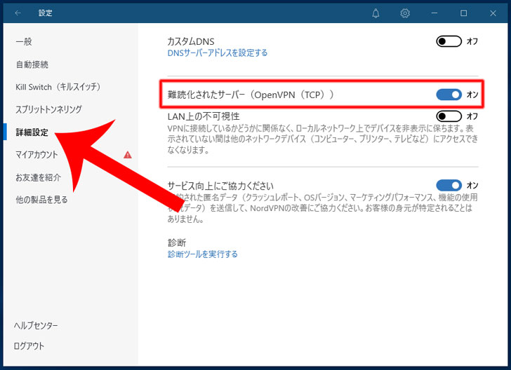Open the 一般 settings section
511x370 pixels.
tap(24, 42)
